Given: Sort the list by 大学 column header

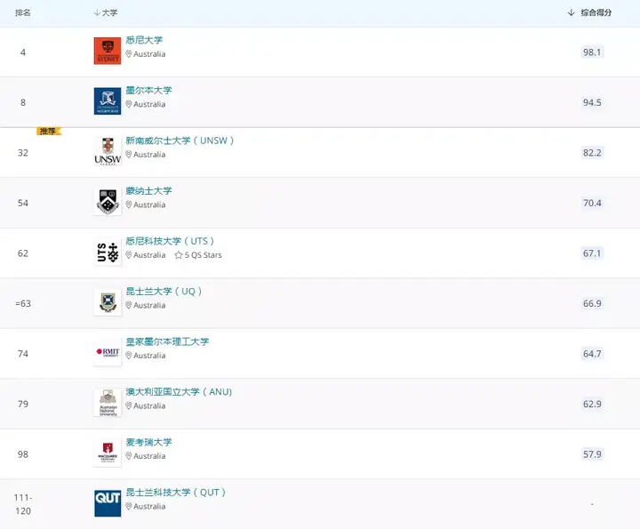Looking at the screenshot, I should (x=106, y=12).
